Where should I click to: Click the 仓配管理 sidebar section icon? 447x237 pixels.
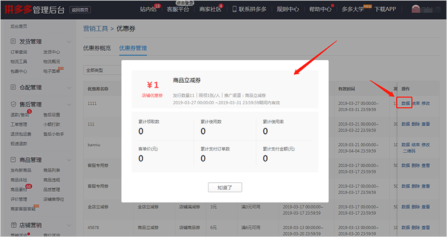point(13,87)
